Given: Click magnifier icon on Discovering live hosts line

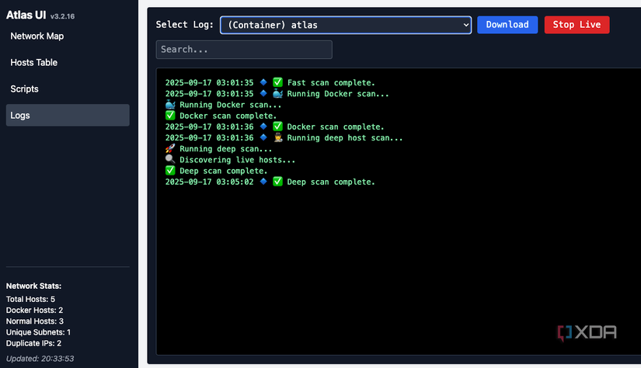Looking at the screenshot, I should [x=170, y=160].
